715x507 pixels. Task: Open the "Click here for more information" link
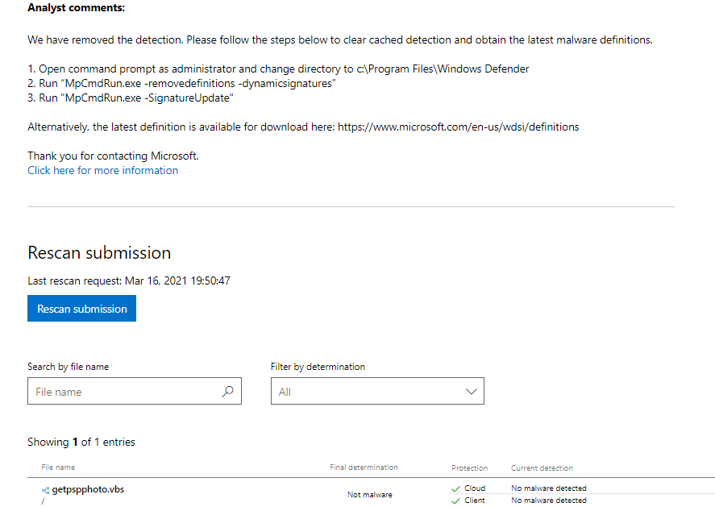pos(102,170)
